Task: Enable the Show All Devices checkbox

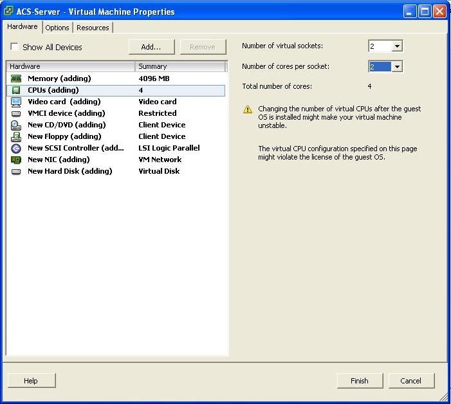Action: pos(14,47)
